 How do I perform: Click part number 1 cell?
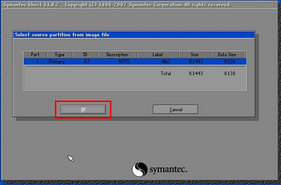[37, 61]
